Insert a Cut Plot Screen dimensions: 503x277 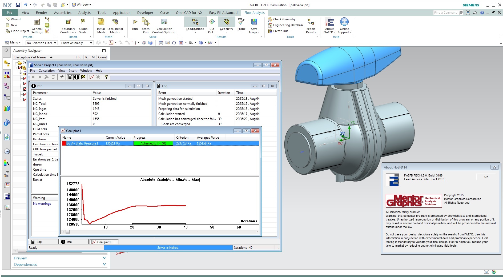tap(212, 26)
